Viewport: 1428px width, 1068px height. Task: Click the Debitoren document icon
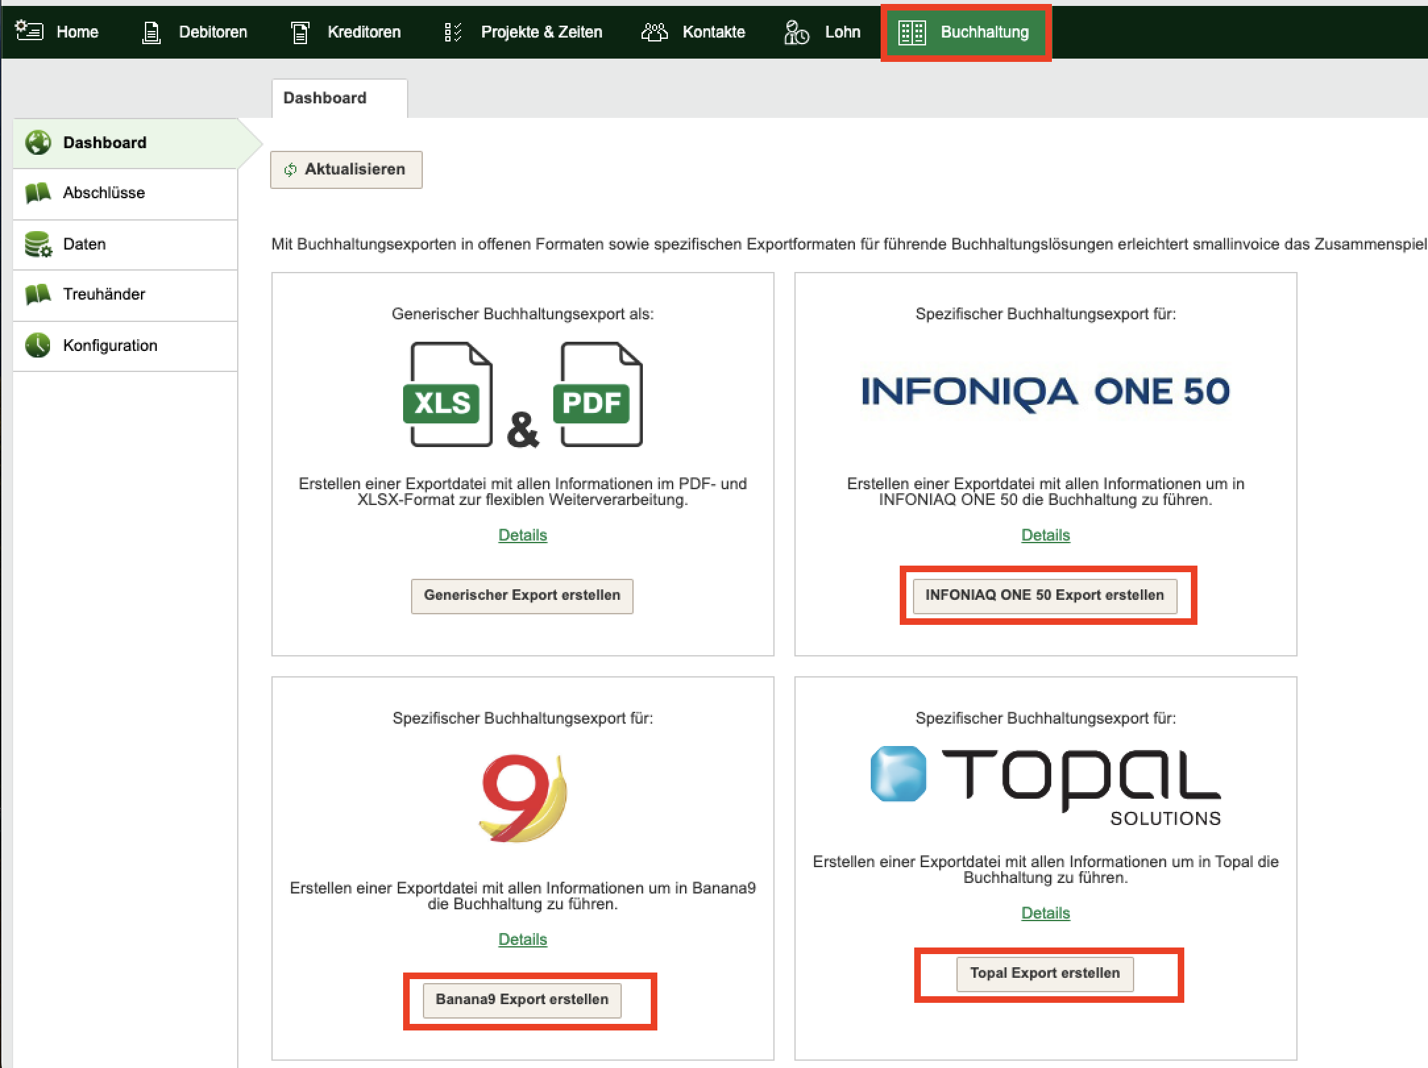[x=151, y=32]
